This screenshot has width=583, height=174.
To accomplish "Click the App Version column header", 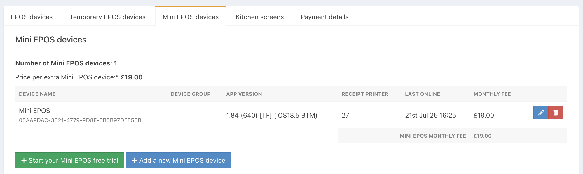I will [x=244, y=94].
